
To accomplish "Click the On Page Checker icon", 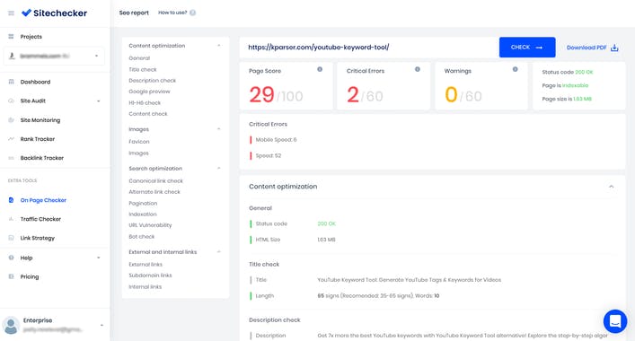I will point(11,200).
